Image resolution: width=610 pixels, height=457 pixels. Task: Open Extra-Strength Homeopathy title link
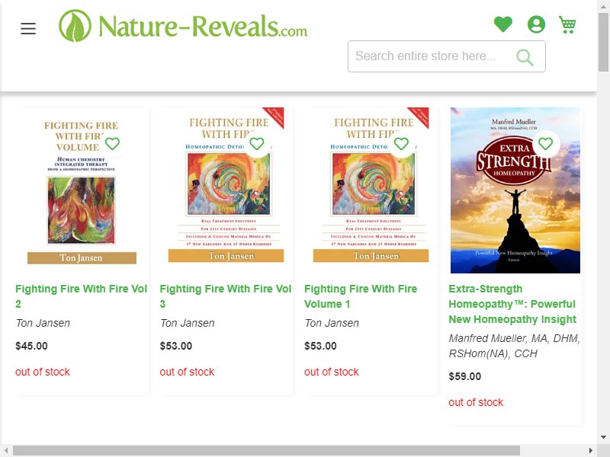point(512,304)
